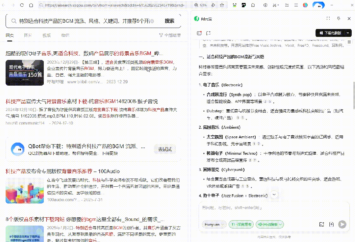Image resolution: width=355 pixels, height=242 pixels.
Task: Attach an image in the chat input
Action: click(322, 224)
